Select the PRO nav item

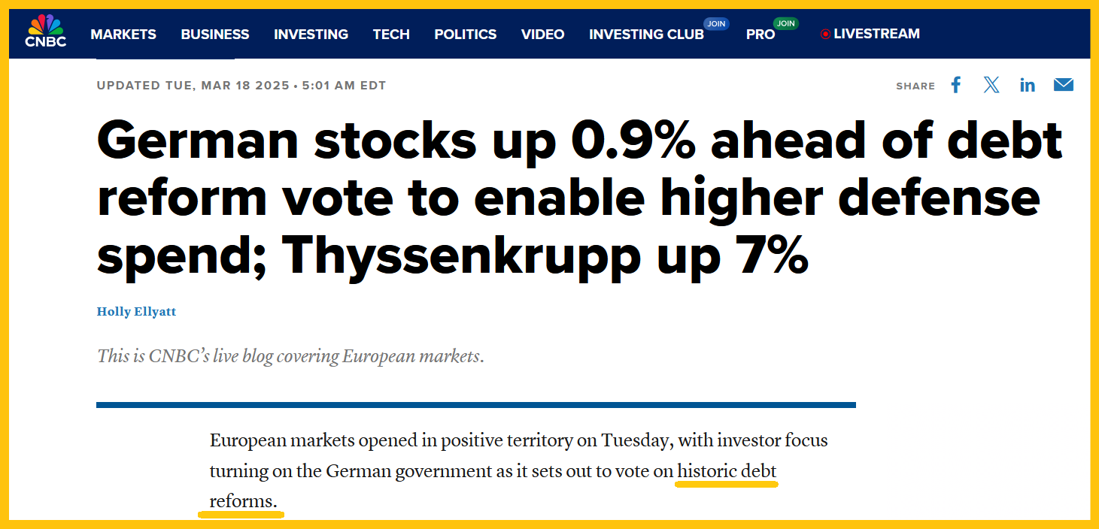pos(760,35)
